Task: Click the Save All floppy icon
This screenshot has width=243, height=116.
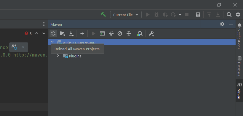Action: click(x=198, y=15)
